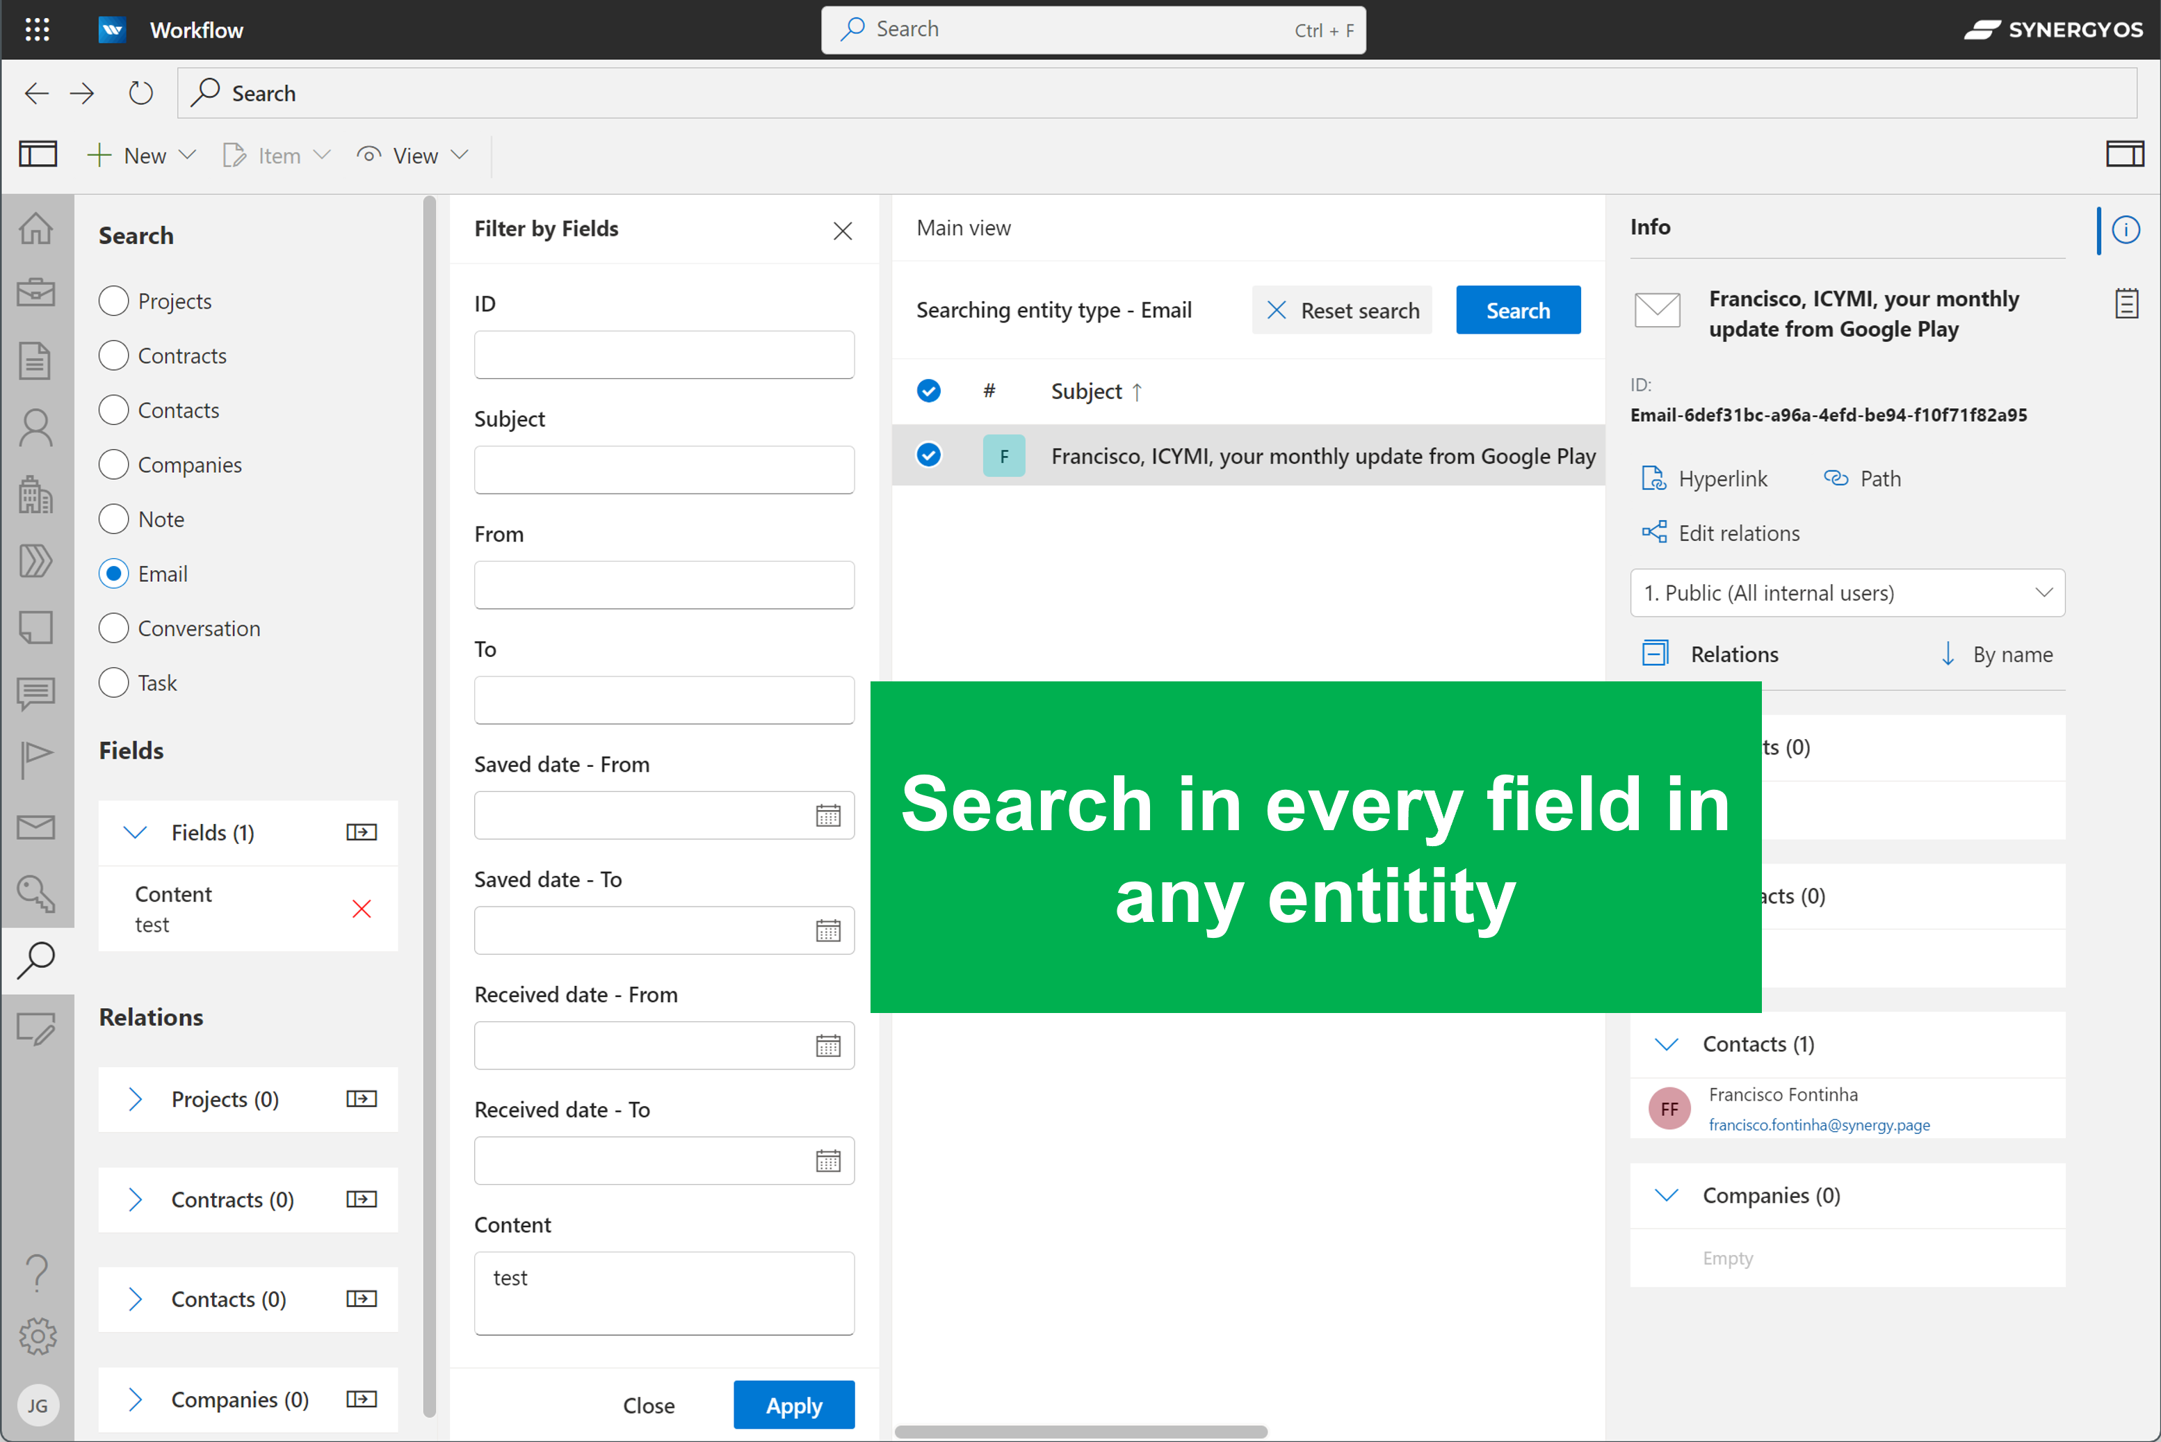Expand the Companies (0) relations
The image size is (2161, 1442).
click(134, 1399)
